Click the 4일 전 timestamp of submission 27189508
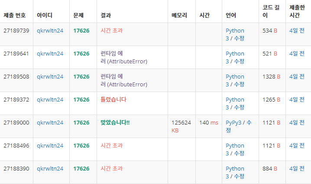This screenshot has height=184, width=311. (x=297, y=77)
